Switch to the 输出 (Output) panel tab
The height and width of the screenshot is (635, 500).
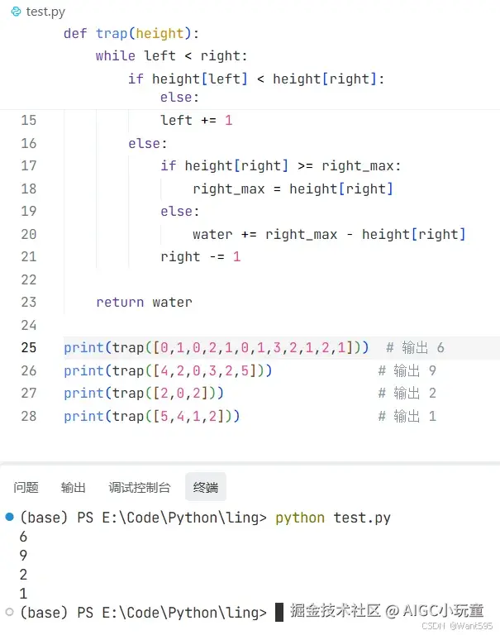coord(74,487)
